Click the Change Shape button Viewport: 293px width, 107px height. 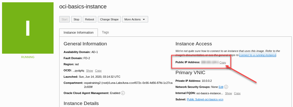(109, 19)
